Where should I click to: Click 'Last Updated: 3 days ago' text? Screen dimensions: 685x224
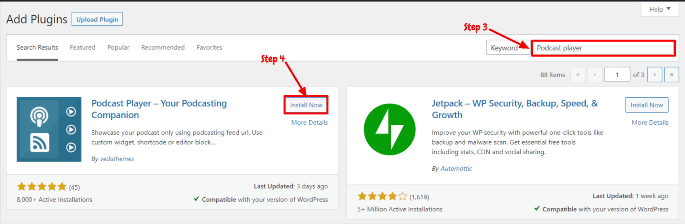point(291,186)
